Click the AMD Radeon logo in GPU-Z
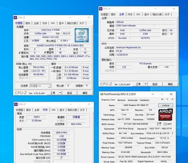Screen dimensions: 188x163 (x=165, y=115)
